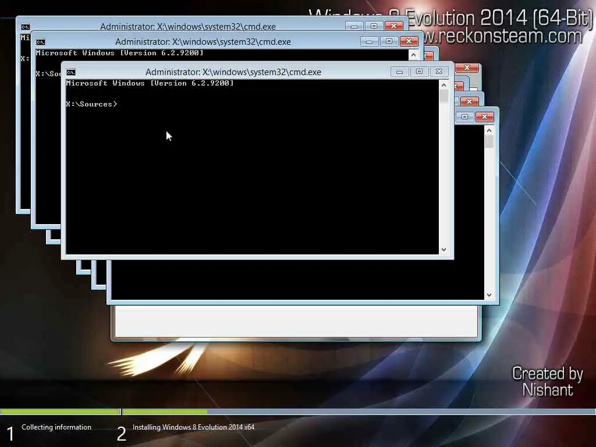Maximize the middle cmd window behind the front one
Screen dimensions: 596x447
click(389, 41)
